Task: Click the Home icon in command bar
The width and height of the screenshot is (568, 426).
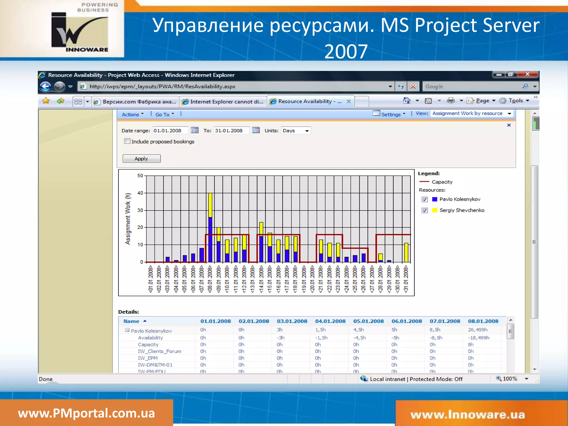Action: (407, 101)
